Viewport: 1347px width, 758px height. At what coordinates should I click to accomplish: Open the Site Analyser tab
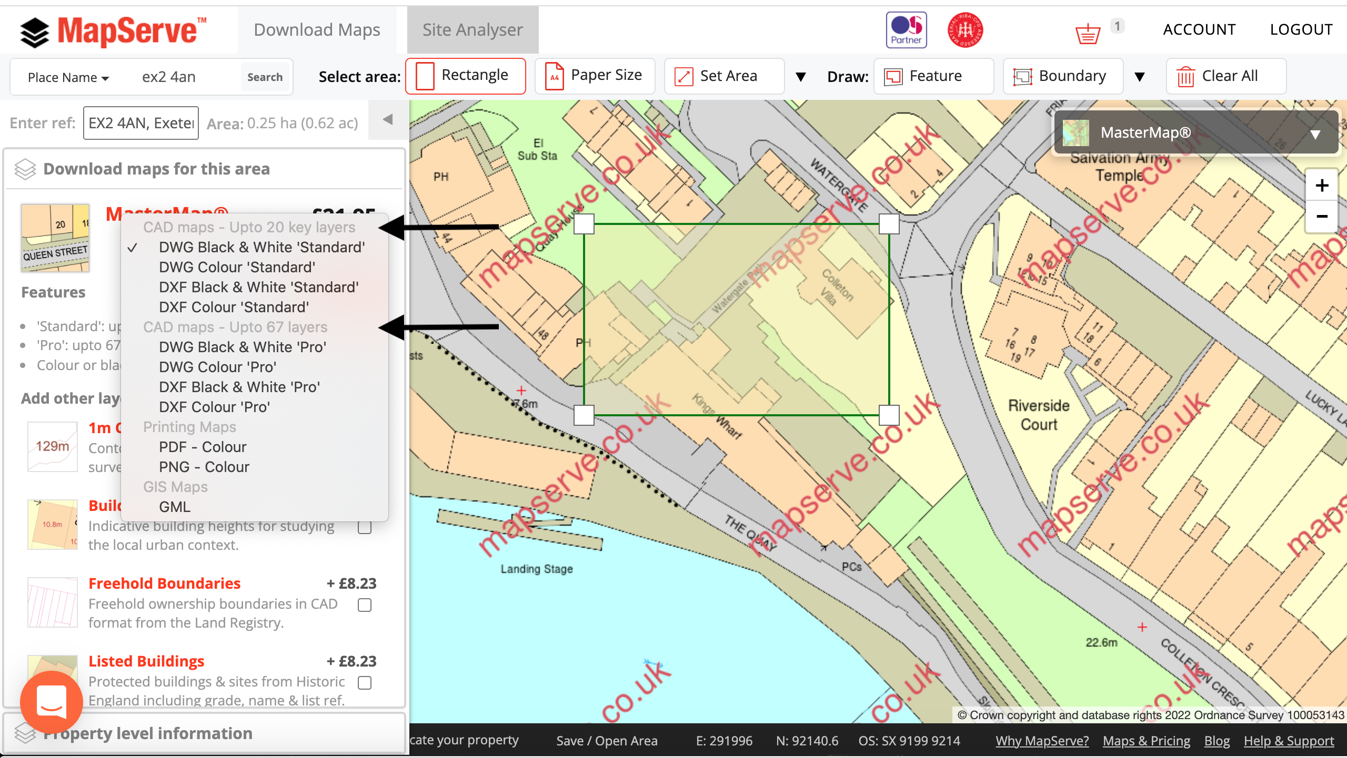pos(471,29)
